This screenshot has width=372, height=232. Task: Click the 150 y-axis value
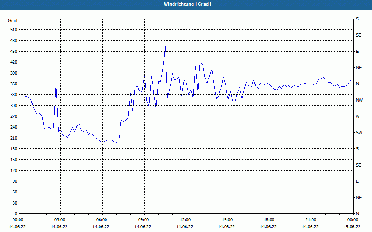(x=14, y=160)
